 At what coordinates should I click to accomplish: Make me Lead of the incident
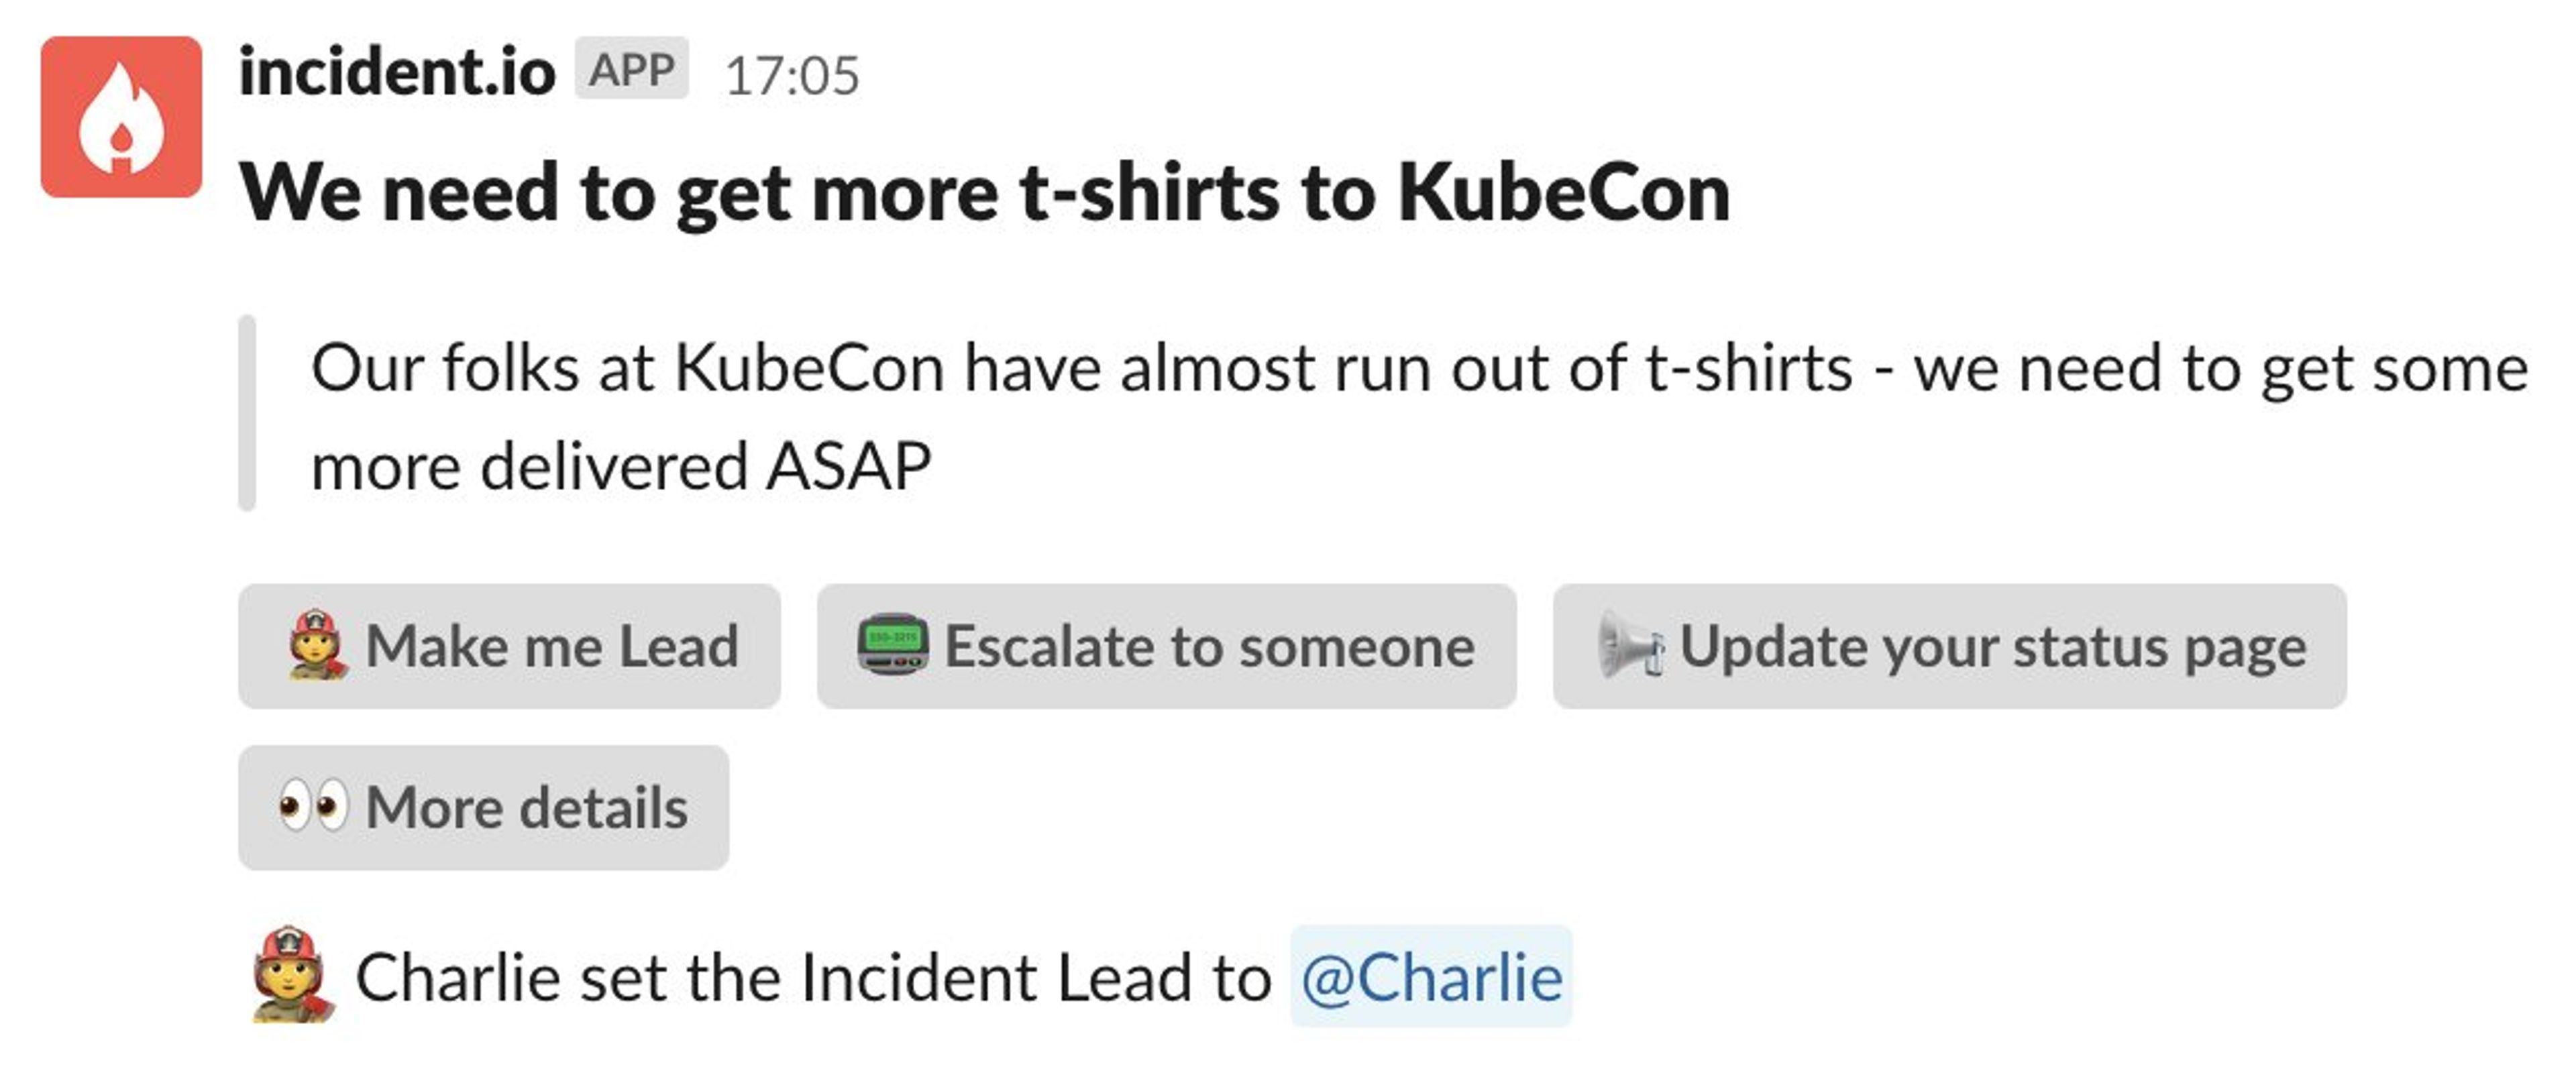509,646
